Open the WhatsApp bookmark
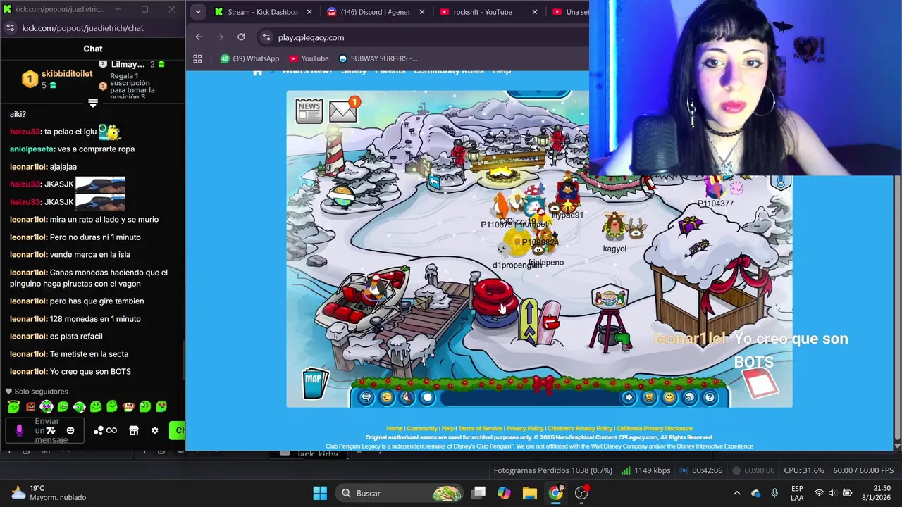902x507 pixels. tap(249, 58)
